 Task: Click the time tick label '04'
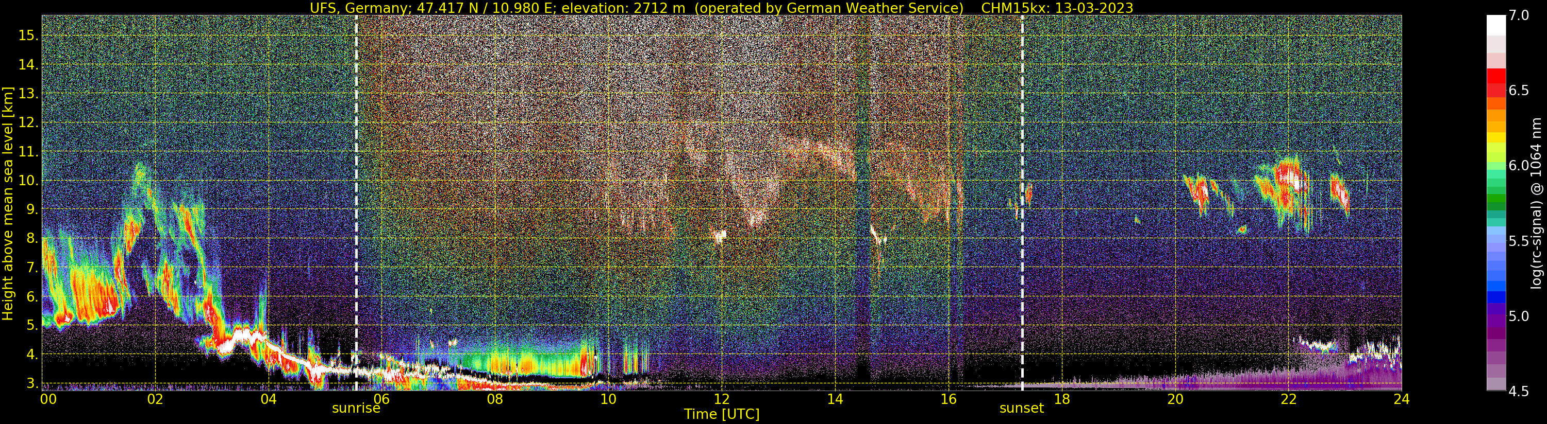pos(269,399)
